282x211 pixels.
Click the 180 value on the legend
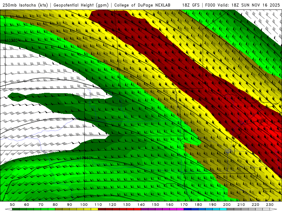pos(198,205)
